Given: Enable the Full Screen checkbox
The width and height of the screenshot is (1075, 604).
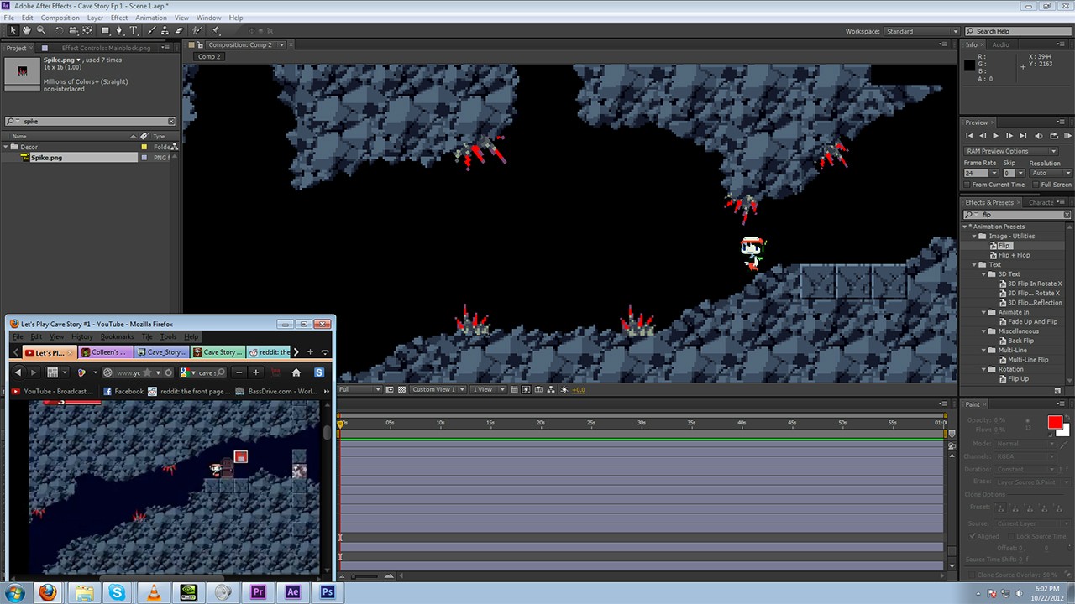Looking at the screenshot, I should pyautogui.click(x=1036, y=185).
